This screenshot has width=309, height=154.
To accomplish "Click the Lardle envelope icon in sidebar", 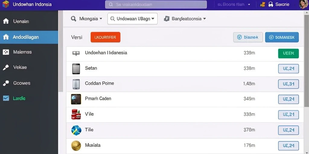I will (6, 98).
